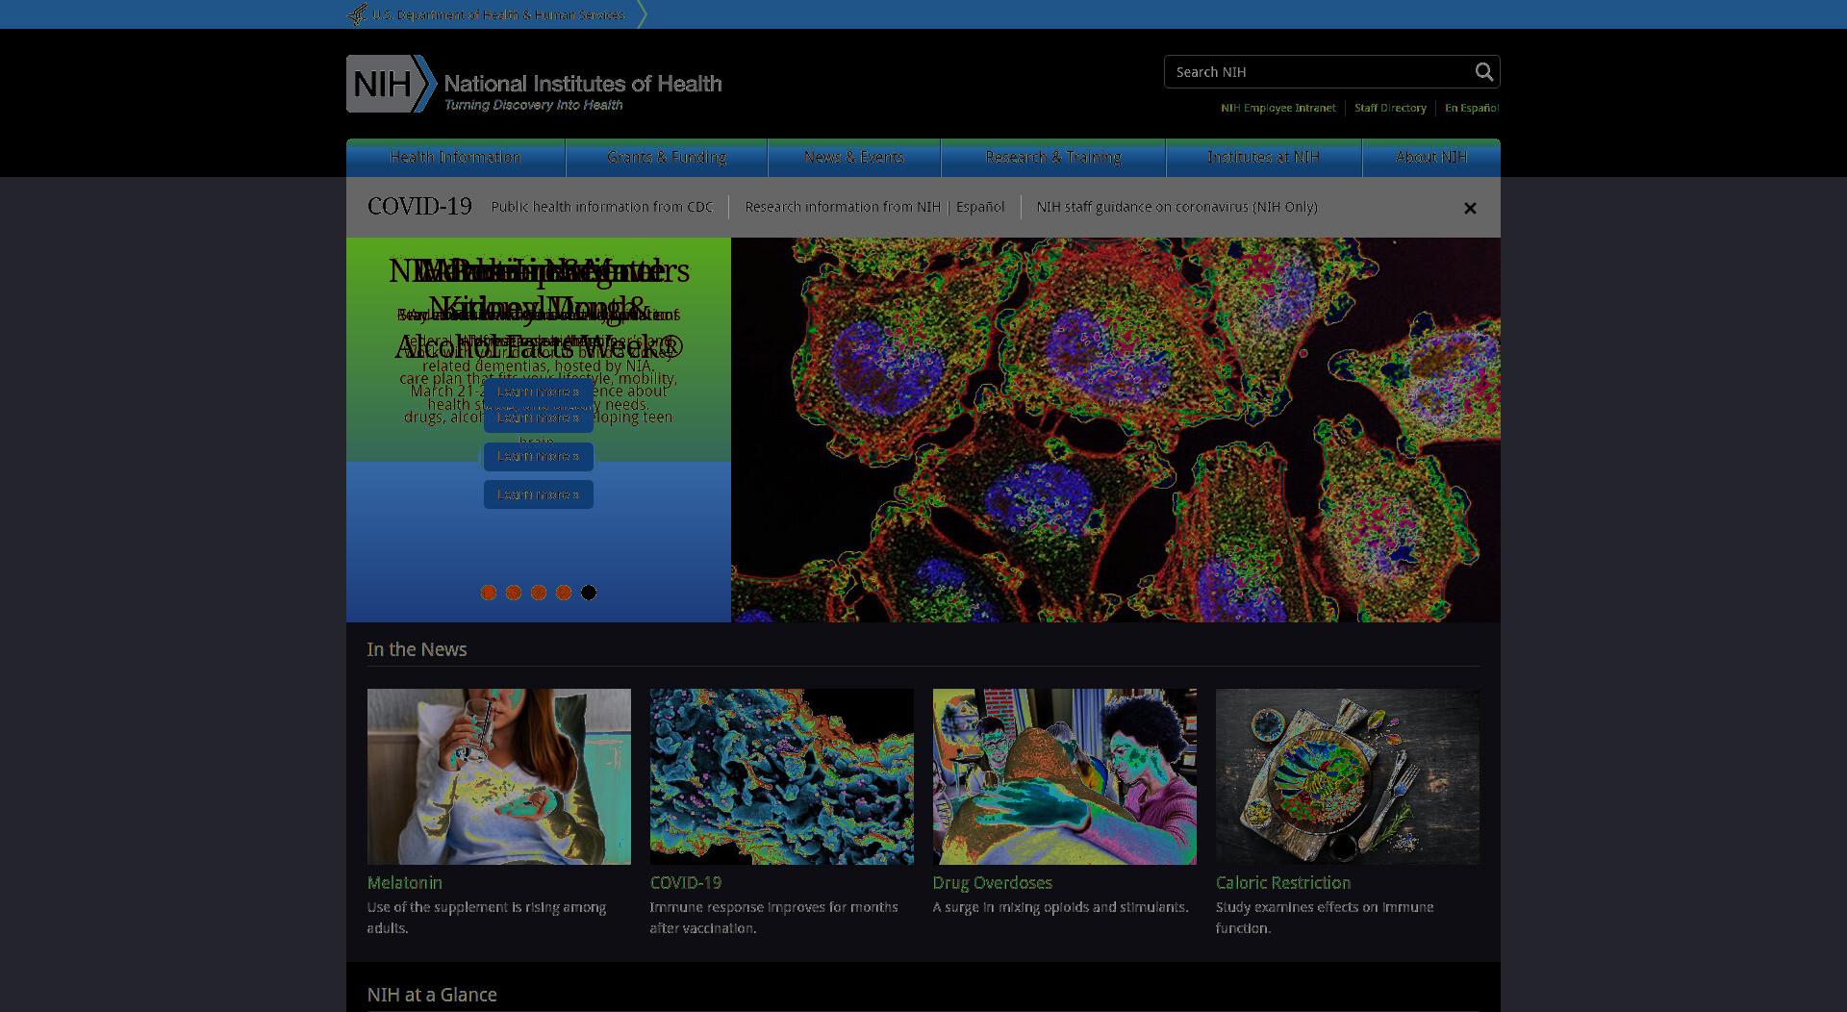The image size is (1847, 1012).
Task: Open the COVID-19 news story thumbnail
Action: click(782, 776)
